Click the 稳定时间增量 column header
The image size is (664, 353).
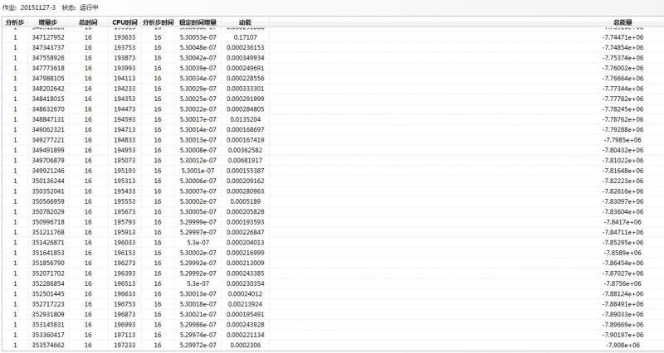tap(198, 22)
